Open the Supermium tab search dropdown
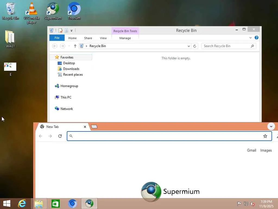The width and height of the screenshot is (278, 209). point(271,127)
